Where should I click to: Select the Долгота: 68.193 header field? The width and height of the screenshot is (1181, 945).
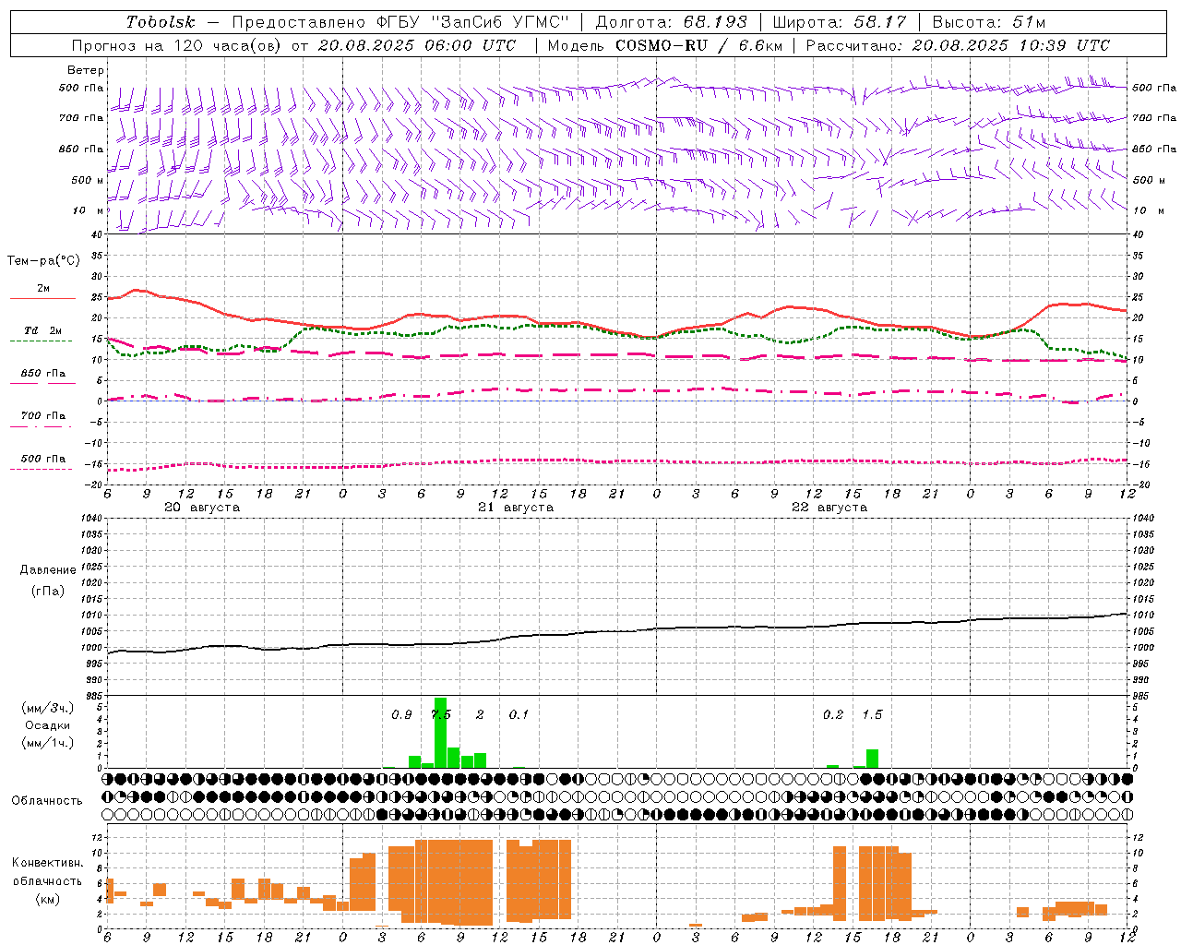click(672, 22)
